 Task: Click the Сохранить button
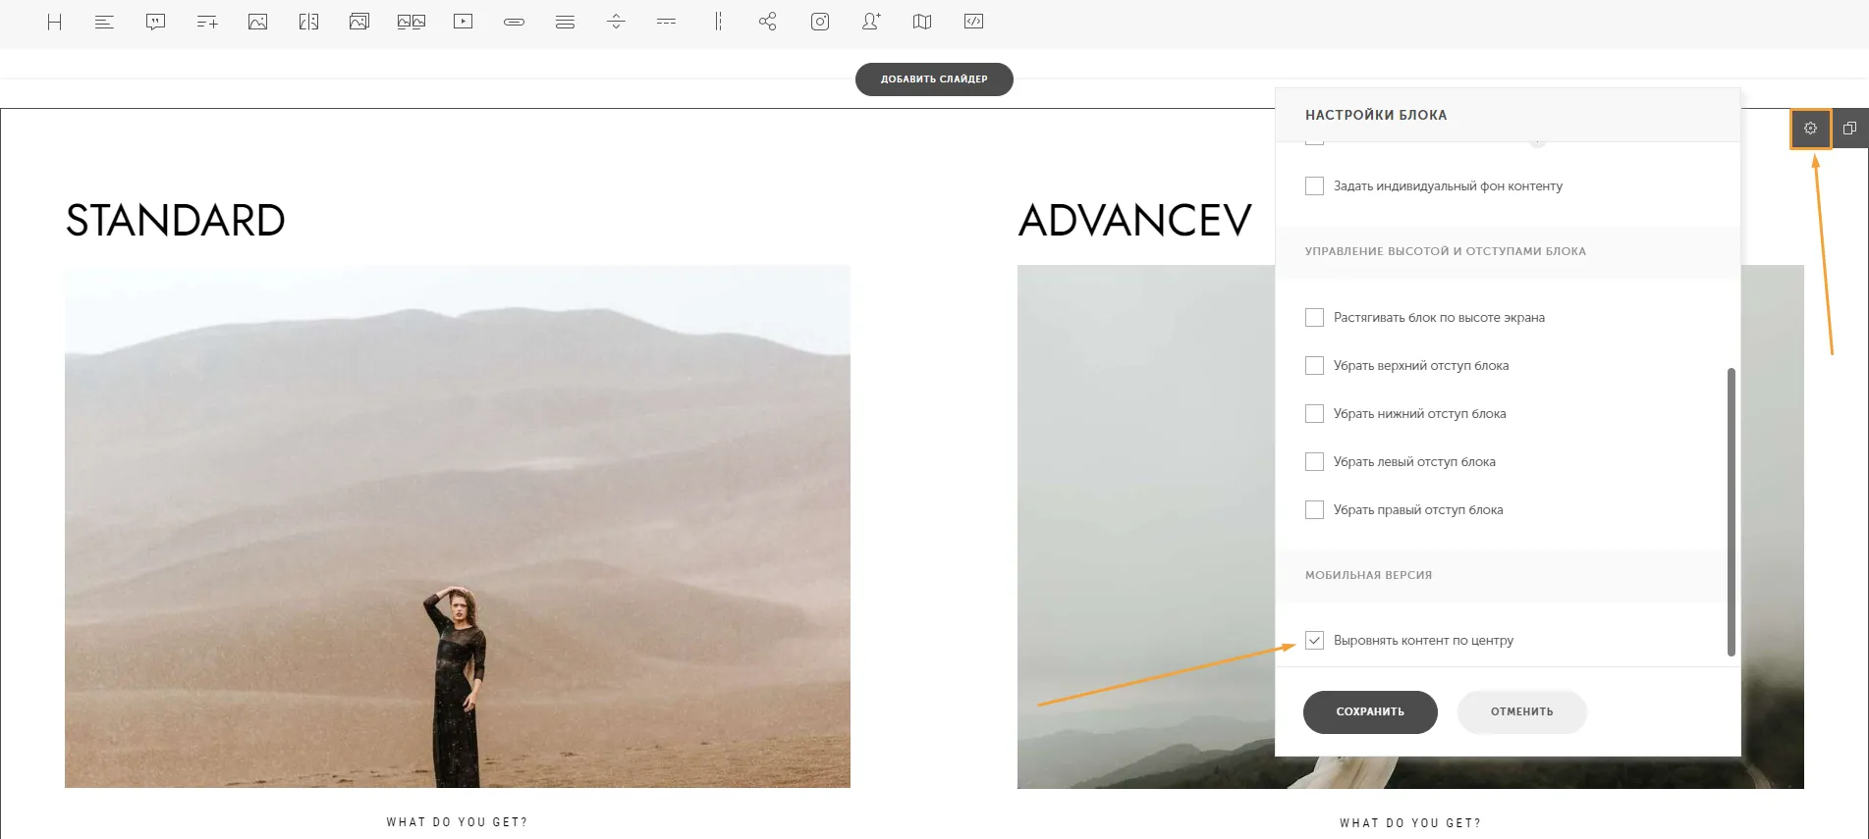(1370, 712)
